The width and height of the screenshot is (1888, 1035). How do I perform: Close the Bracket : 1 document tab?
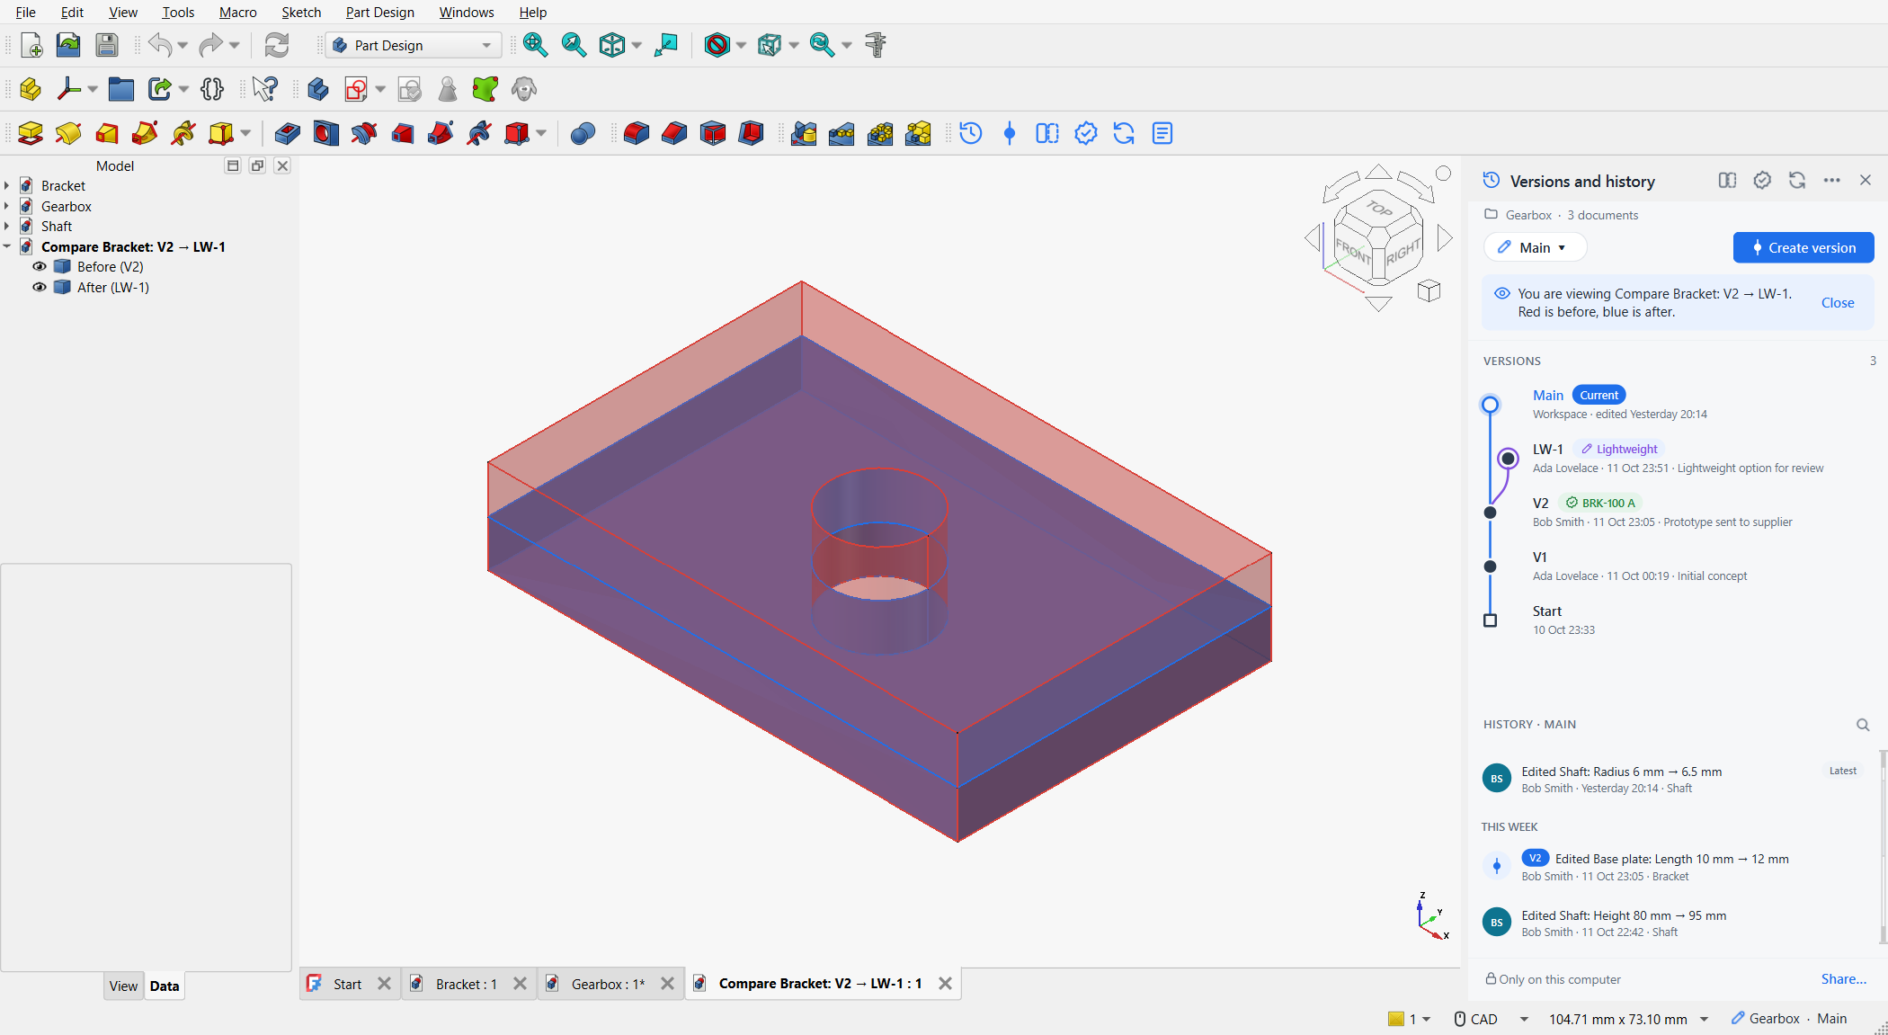(520, 984)
